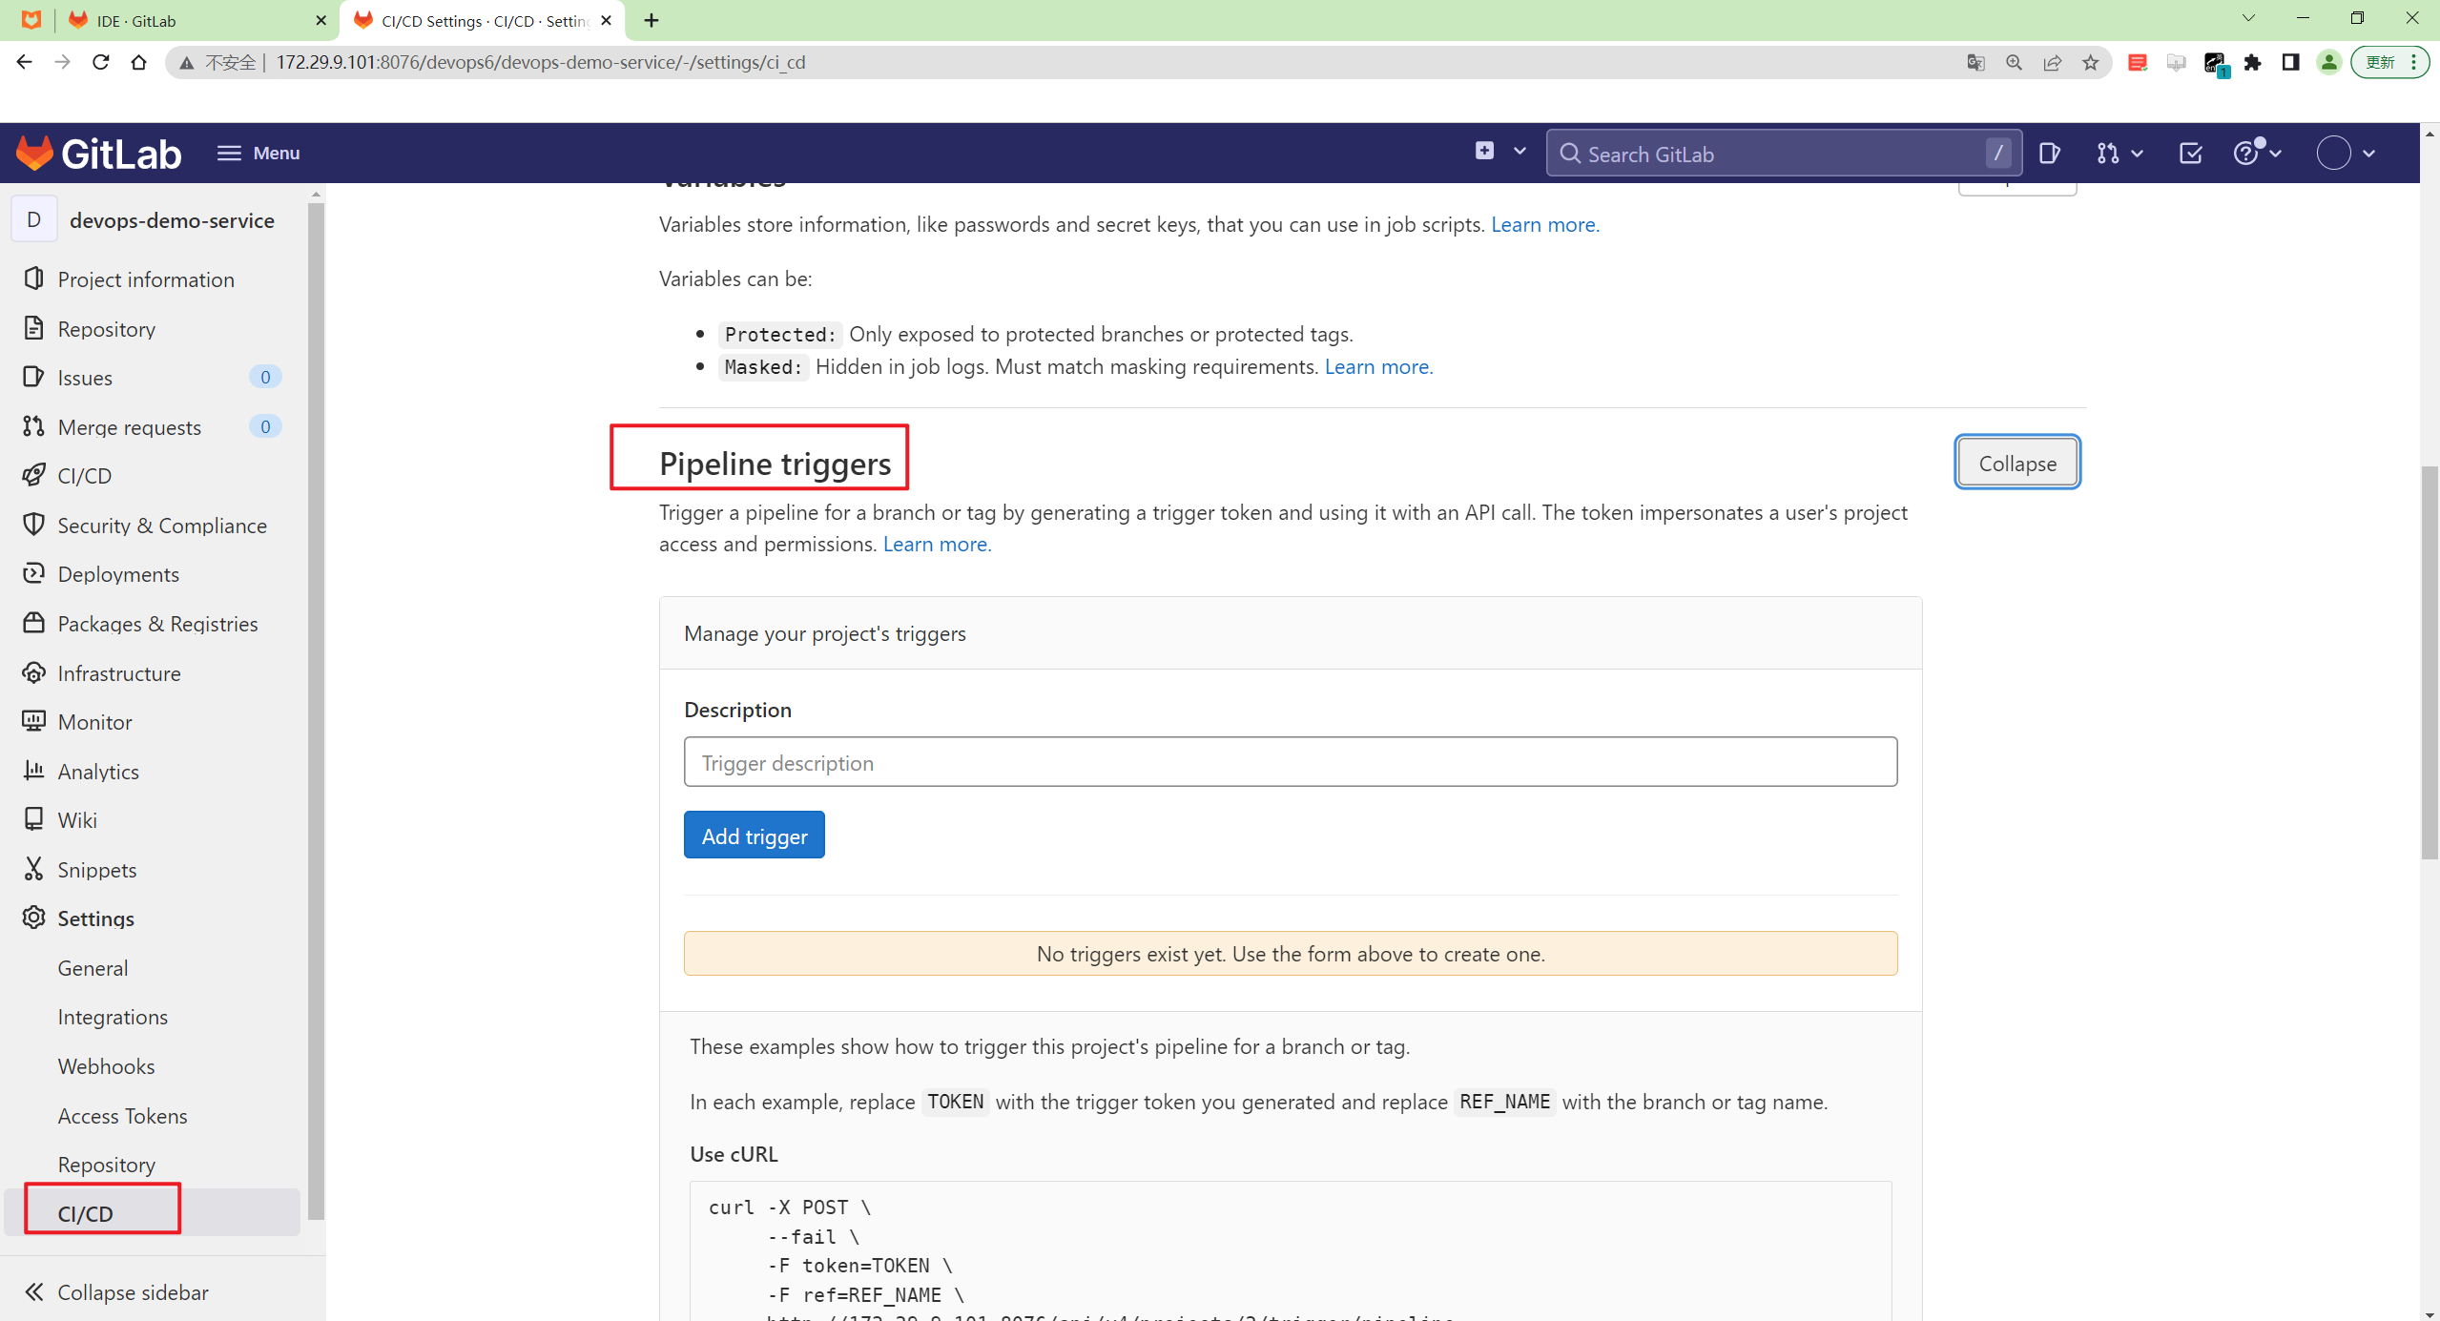This screenshot has height=1321, width=2440.
Task: Collapse the Pipeline triggers section
Action: click(2017, 463)
